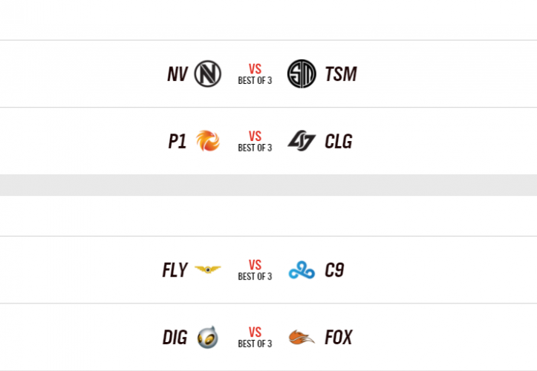Screen dimensions: 537x371
Task: Select the Dignitas team logo
Action: pyautogui.click(x=207, y=338)
